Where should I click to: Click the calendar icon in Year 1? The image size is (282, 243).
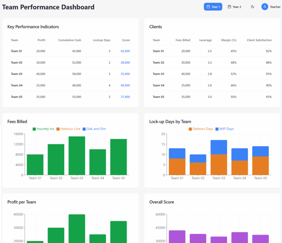208,7
